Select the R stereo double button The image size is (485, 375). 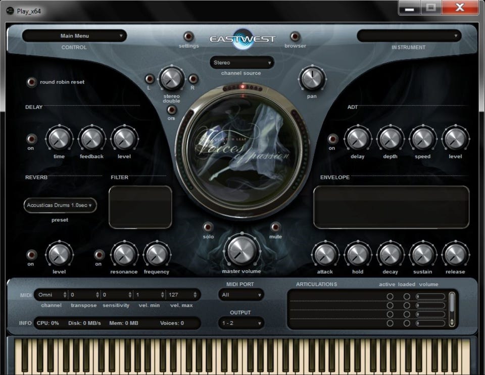(193, 79)
